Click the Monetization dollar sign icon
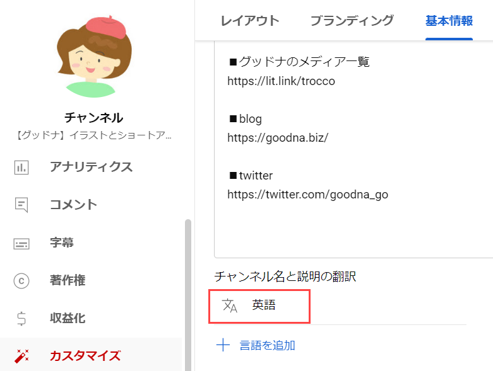Image resolution: width=493 pixels, height=371 pixels. tap(21, 319)
